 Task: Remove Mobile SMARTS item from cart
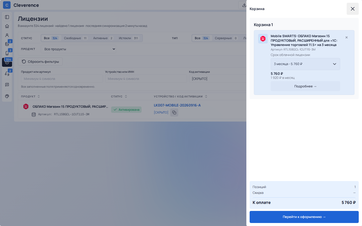[x=346, y=37]
